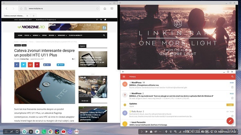Open the HTC phone article image
Screen dimensions: 241x135
pyautogui.click(x=45, y=87)
